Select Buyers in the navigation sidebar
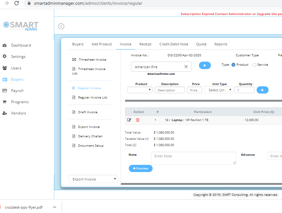This screenshot has width=282, height=213. pos(18,79)
